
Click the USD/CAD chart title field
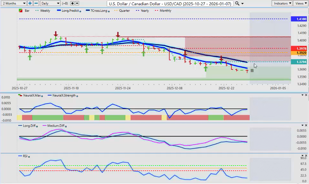[170, 3]
